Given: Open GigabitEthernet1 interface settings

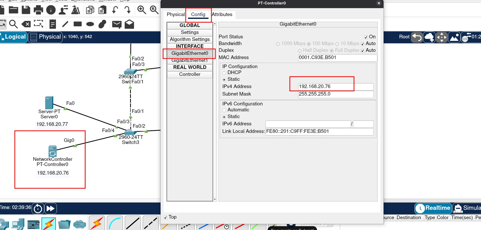Looking at the screenshot, I should tap(190, 60).
